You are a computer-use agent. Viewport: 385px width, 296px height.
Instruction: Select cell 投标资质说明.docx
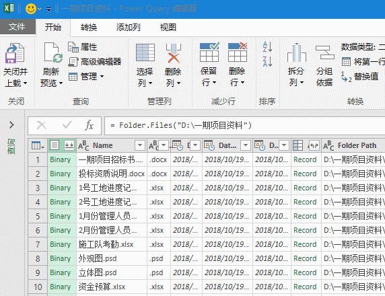point(112,174)
